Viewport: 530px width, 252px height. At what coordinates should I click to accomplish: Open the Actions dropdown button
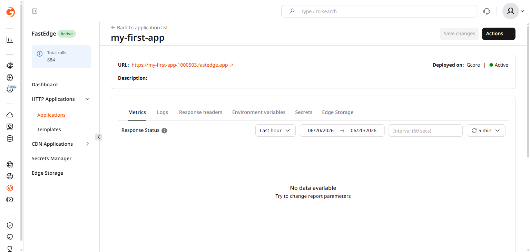tap(499, 34)
